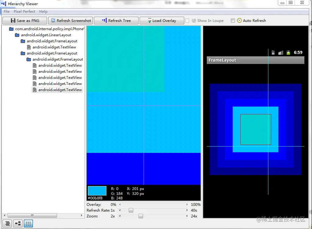Open the File menu
The image size is (312, 229).
click(7, 12)
